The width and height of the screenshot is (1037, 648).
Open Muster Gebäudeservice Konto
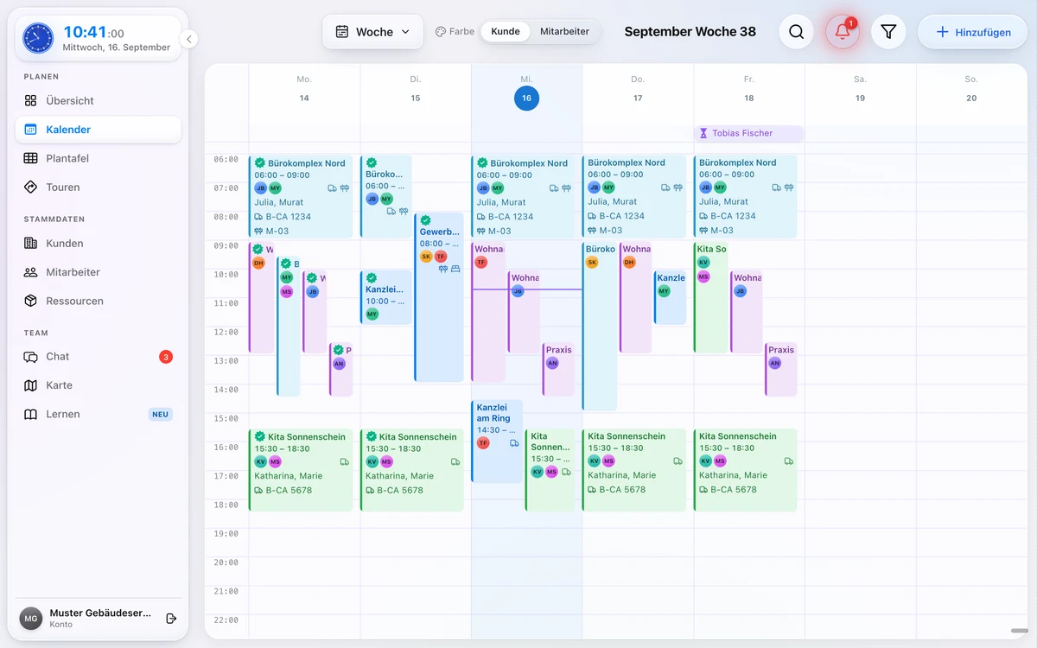coord(99,618)
